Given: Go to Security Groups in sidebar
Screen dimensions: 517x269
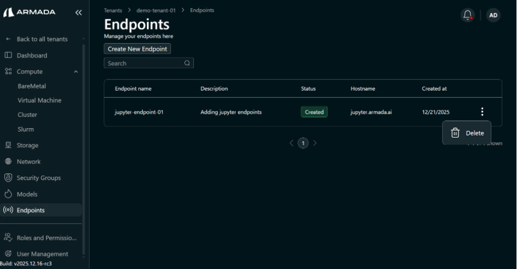Looking at the screenshot, I should click(x=39, y=178).
